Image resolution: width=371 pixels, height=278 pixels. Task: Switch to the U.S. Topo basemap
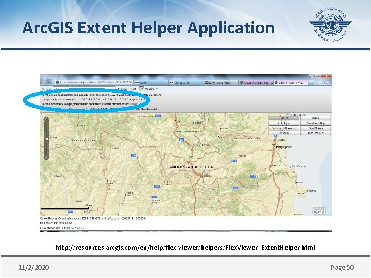tap(284, 123)
